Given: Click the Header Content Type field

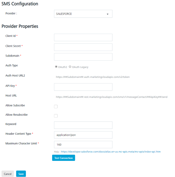Looking at the screenshot, I should pos(83,135).
